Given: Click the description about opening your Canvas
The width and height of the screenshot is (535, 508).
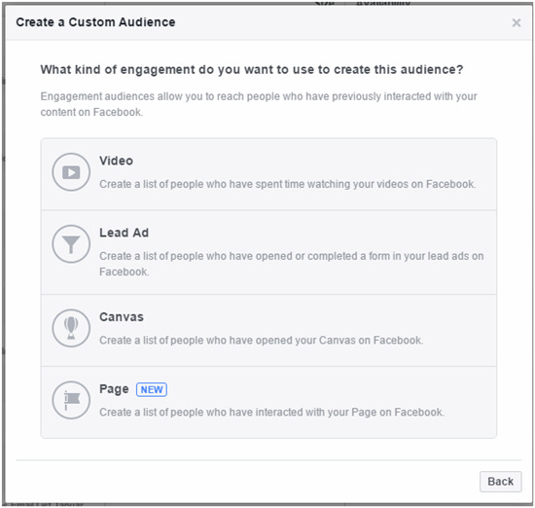Looking at the screenshot, I should click(262, 341).
